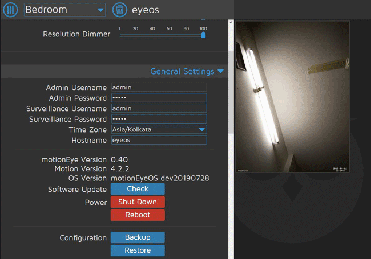Click OS Version motionEyeOS dev20190728 text
Image resolution: width=371 pixels, height=259 pixels.
pyautogui.click(x=160, y=178)
